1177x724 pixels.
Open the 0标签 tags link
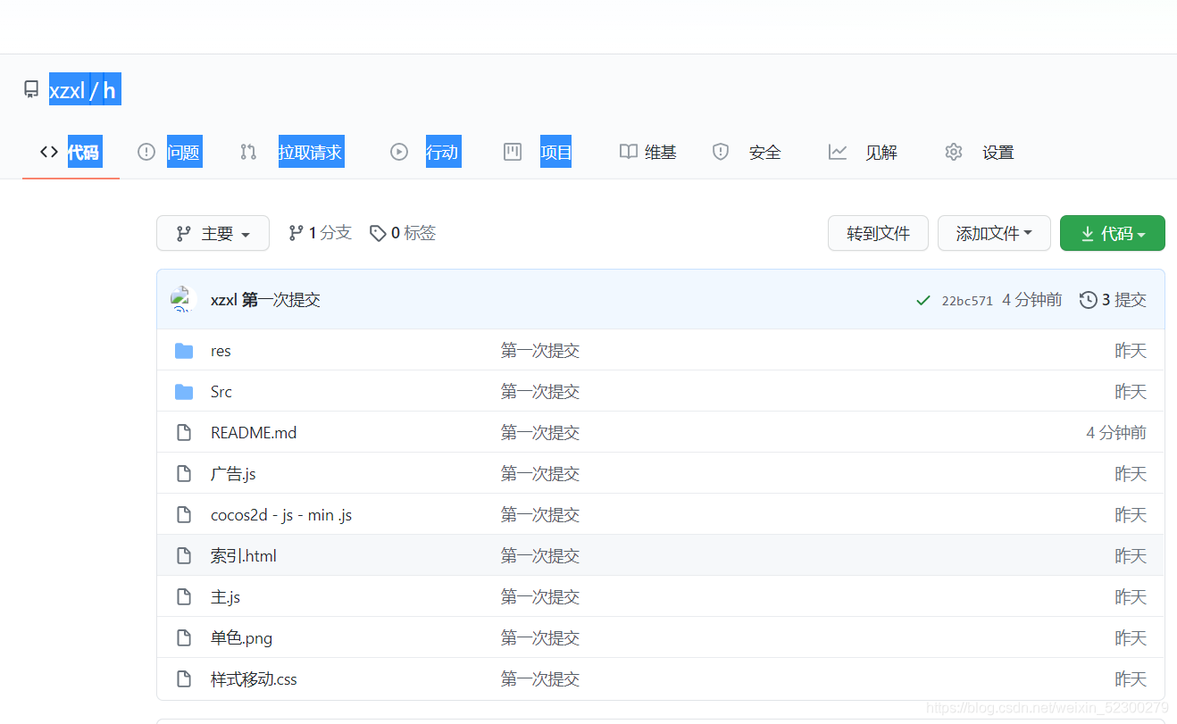point(403,233)
